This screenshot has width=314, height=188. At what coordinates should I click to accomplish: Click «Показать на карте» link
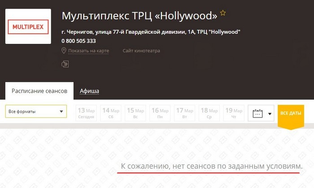[89, 51]
